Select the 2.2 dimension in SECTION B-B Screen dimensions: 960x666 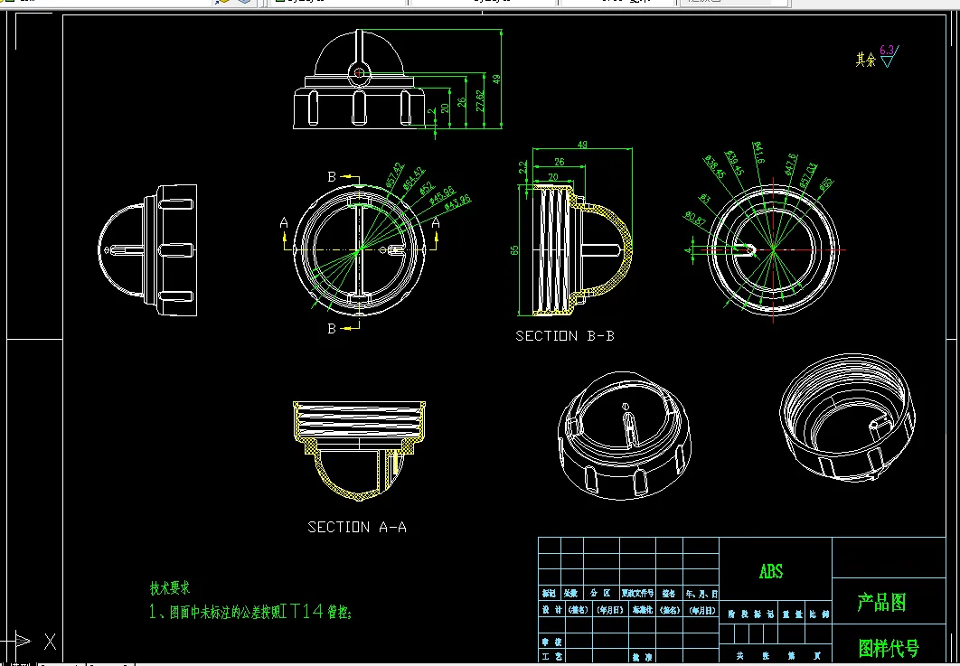coord(522,166)
